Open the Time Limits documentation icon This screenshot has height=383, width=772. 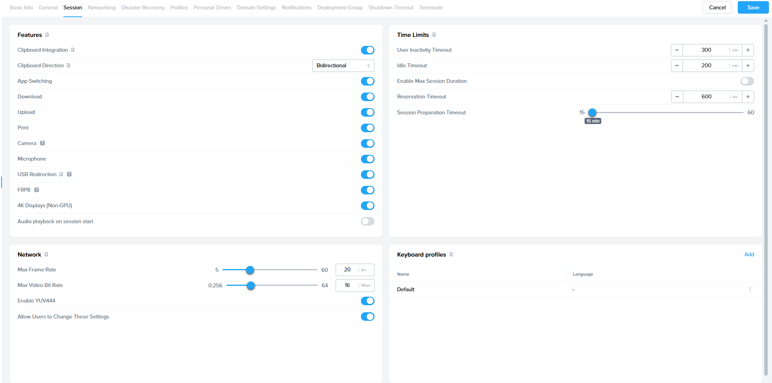click(434, 35)
